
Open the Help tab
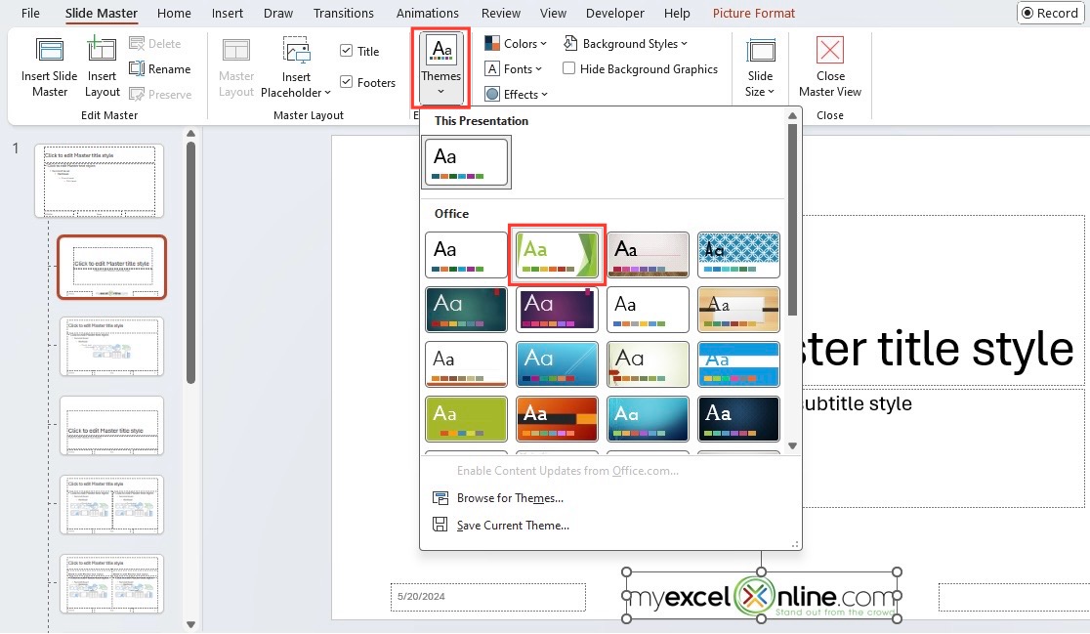tap(677, 14)
